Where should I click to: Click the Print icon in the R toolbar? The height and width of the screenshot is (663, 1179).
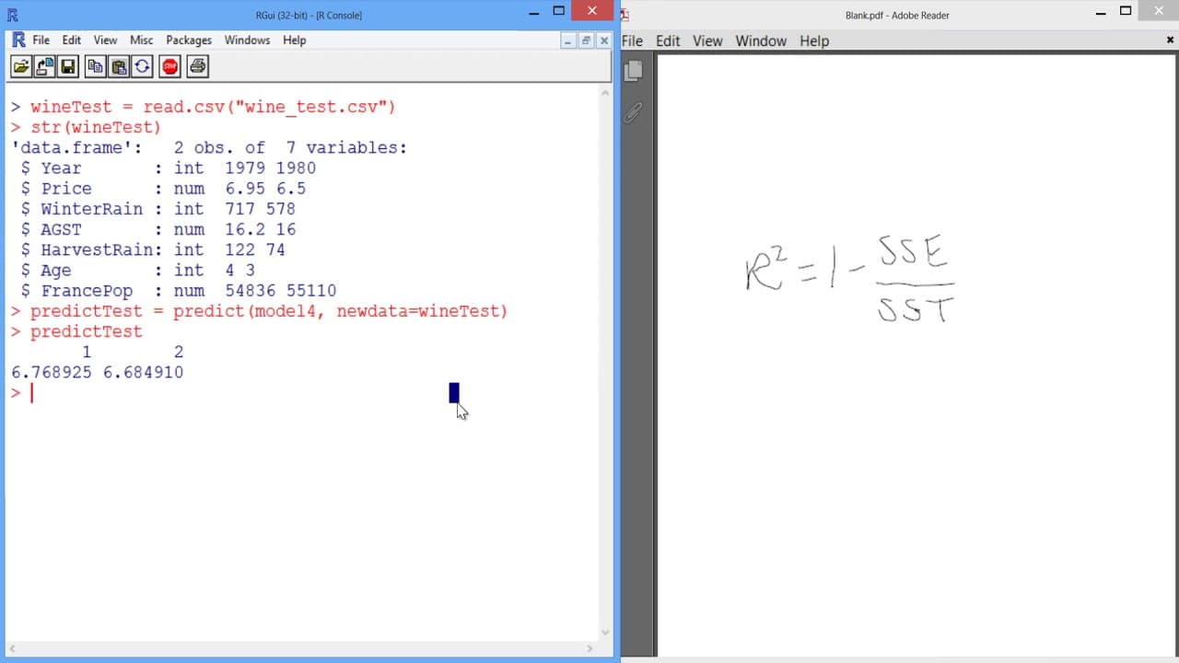[x=197, y=66]
